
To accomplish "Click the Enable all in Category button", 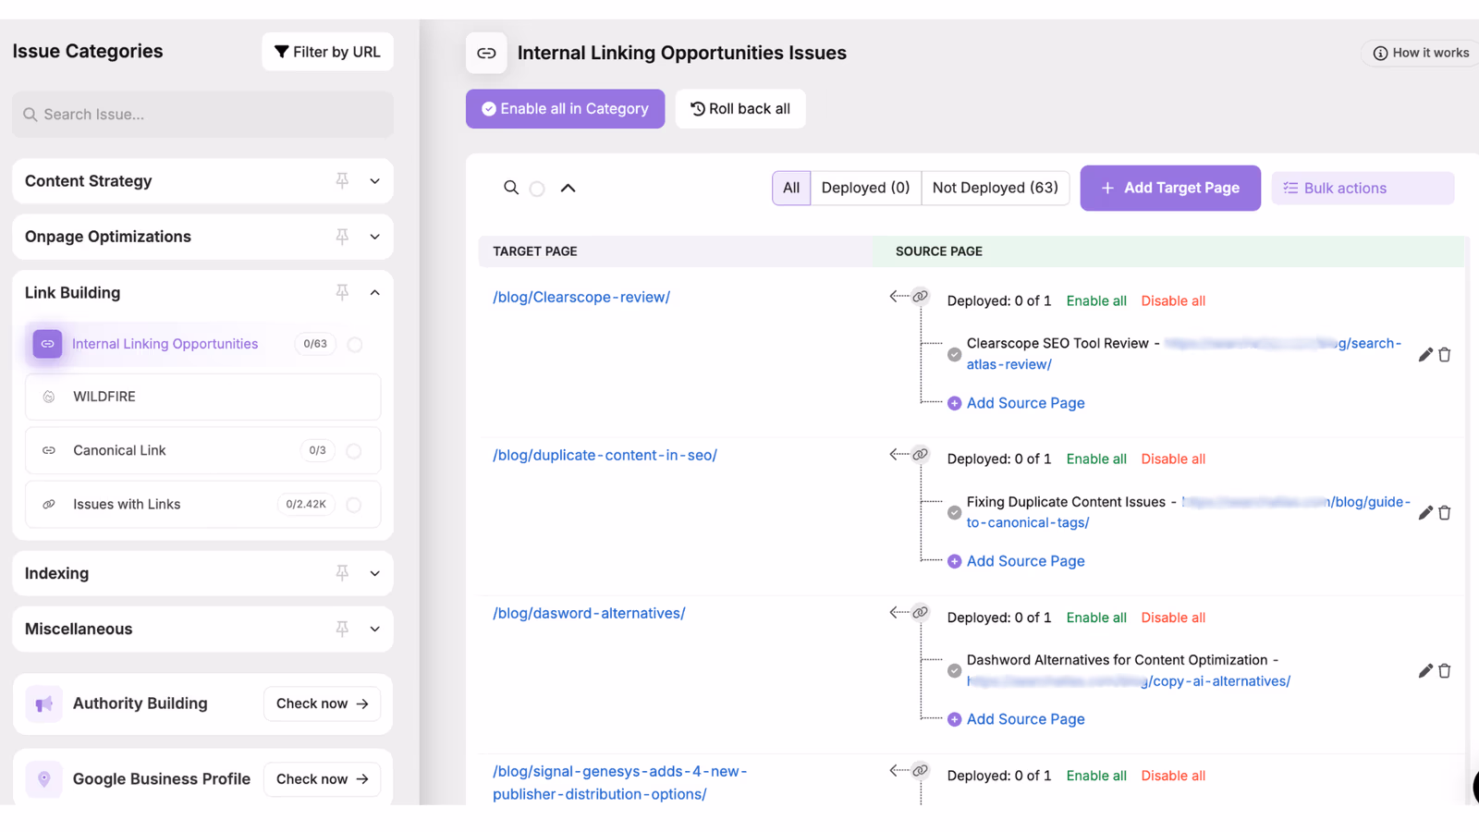I will (x=565, y=109).
